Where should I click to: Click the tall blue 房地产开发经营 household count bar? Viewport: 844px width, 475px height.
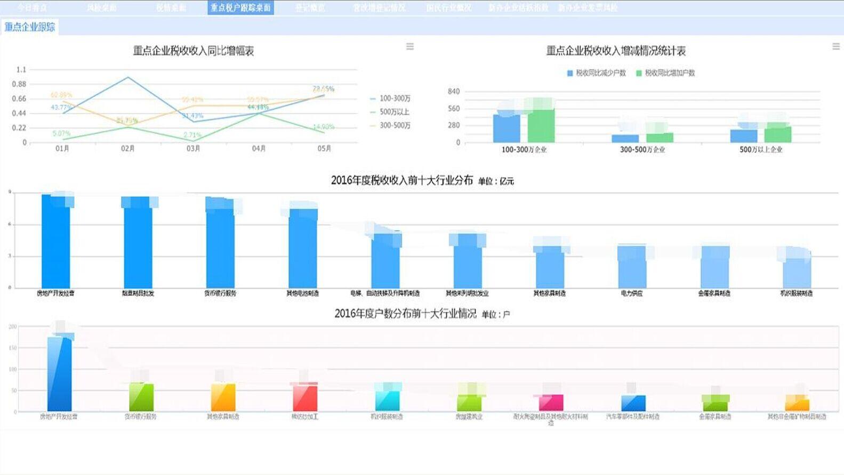coord(59,374)
